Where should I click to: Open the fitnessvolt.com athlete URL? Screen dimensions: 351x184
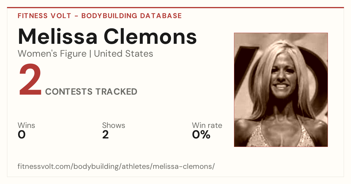point(116,166)
